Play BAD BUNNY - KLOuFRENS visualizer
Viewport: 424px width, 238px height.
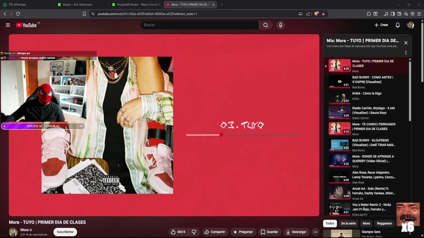click(x=366, y=145)
